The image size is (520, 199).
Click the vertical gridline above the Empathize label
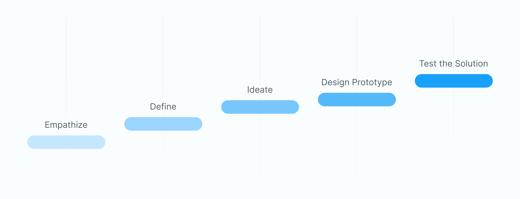tap(66, 68)
